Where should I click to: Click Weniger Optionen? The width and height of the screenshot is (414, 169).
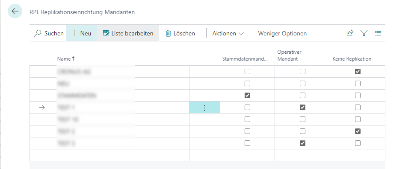[282, 33]
